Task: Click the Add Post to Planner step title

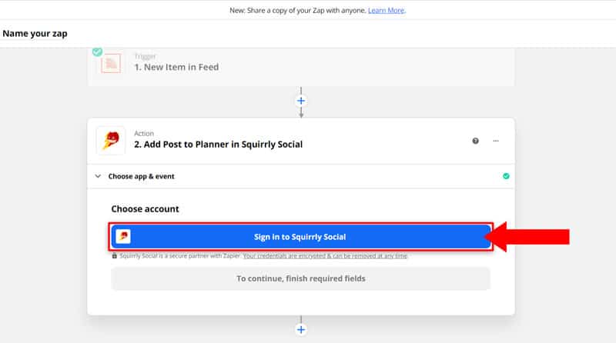Action: click(219, 145)
